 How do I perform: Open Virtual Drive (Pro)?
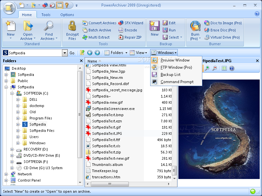pyautogui.click(x=222, y=37)
